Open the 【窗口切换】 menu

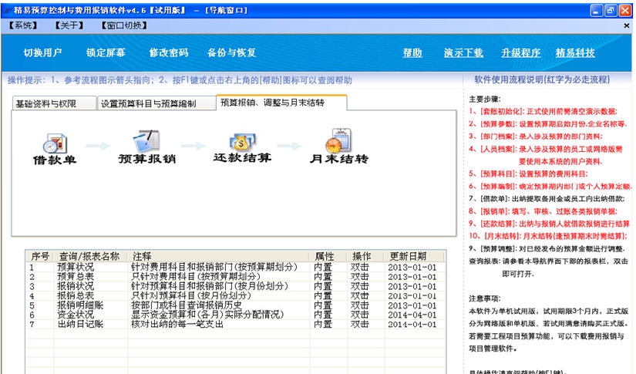[124, 25]
